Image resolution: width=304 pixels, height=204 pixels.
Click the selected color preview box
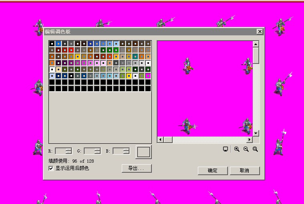(x=143, y=152)
